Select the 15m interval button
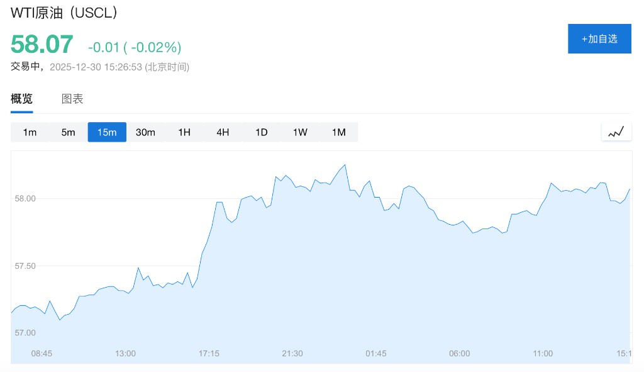Viewport: 644px width, 372px height. [x=107, y=132]
